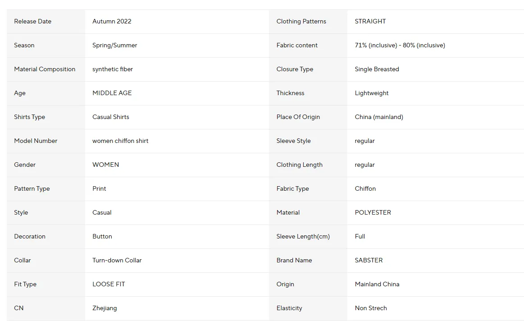524x321 pixels.
Task: Click the STRAIGHT clothing pattern value
Action: (x=370, y=21)
